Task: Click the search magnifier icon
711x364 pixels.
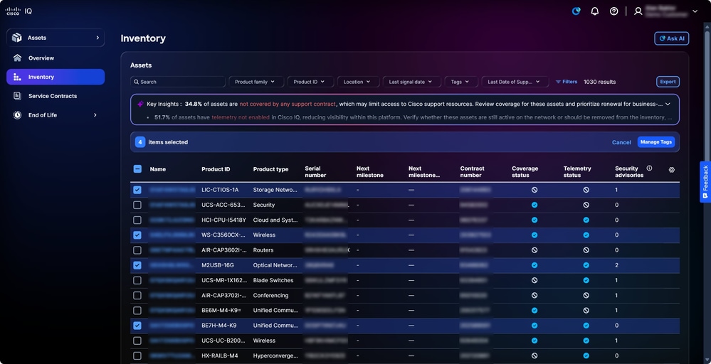Action: (x=136, y=82)
